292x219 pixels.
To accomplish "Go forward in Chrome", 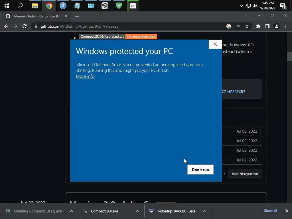I will (15, 26).
